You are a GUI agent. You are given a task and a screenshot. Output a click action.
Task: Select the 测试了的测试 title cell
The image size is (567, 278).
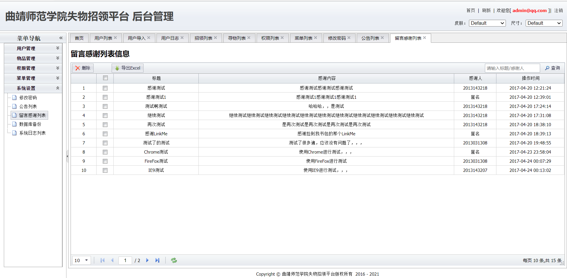(x=156, y=143)
